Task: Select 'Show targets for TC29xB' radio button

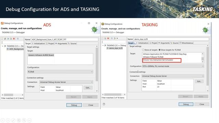Action: [159, 50]
